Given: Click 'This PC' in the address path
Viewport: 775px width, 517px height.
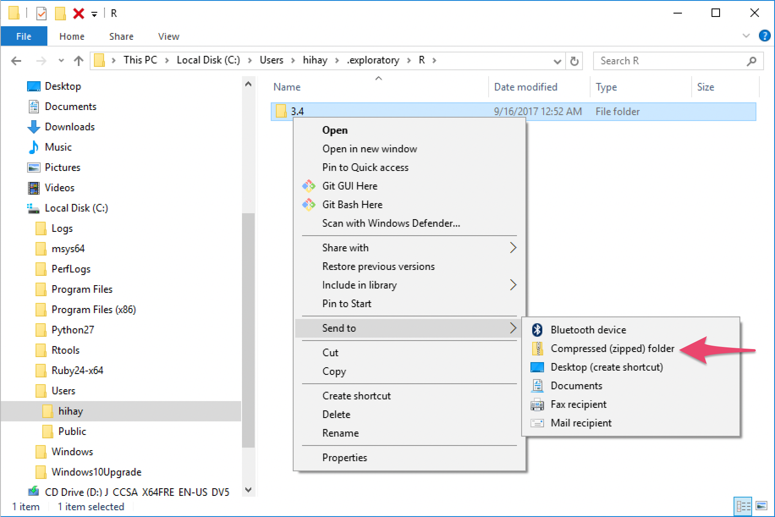Looking at the screenshot, I should pos(140,60).
